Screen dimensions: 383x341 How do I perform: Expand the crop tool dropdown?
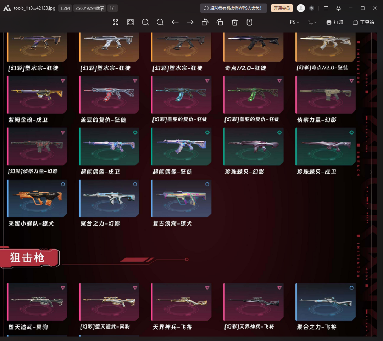click(312, 22)
